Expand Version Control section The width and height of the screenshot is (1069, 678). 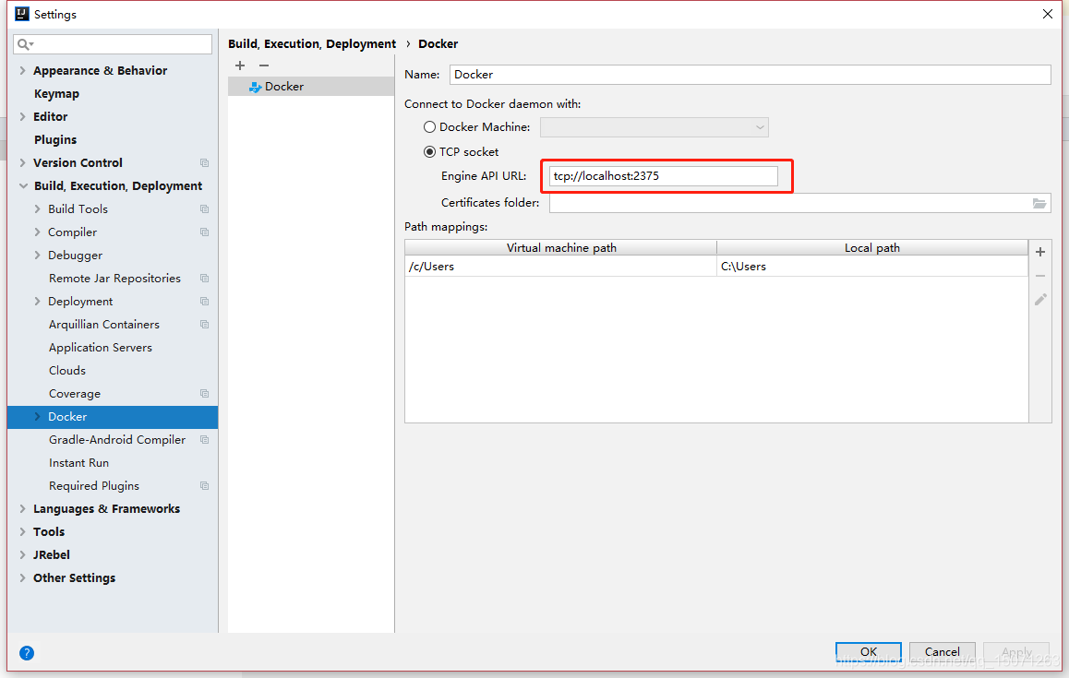[22, 163]
